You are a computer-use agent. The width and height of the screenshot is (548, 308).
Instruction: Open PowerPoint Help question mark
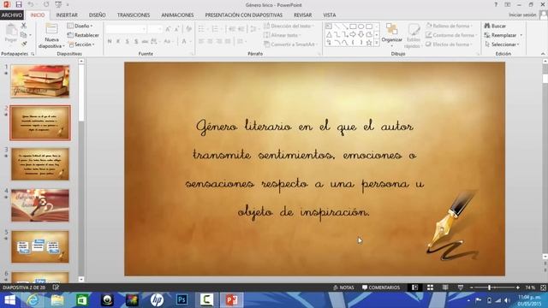[496, 4]
